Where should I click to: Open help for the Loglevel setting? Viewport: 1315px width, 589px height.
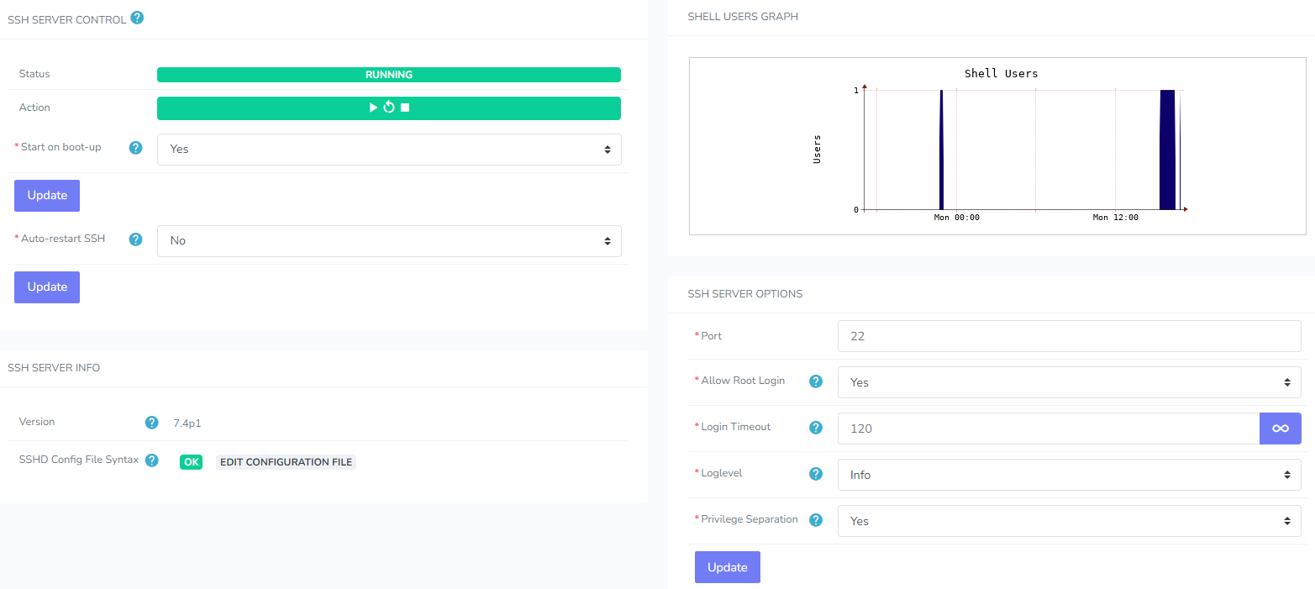coord(815,473)
